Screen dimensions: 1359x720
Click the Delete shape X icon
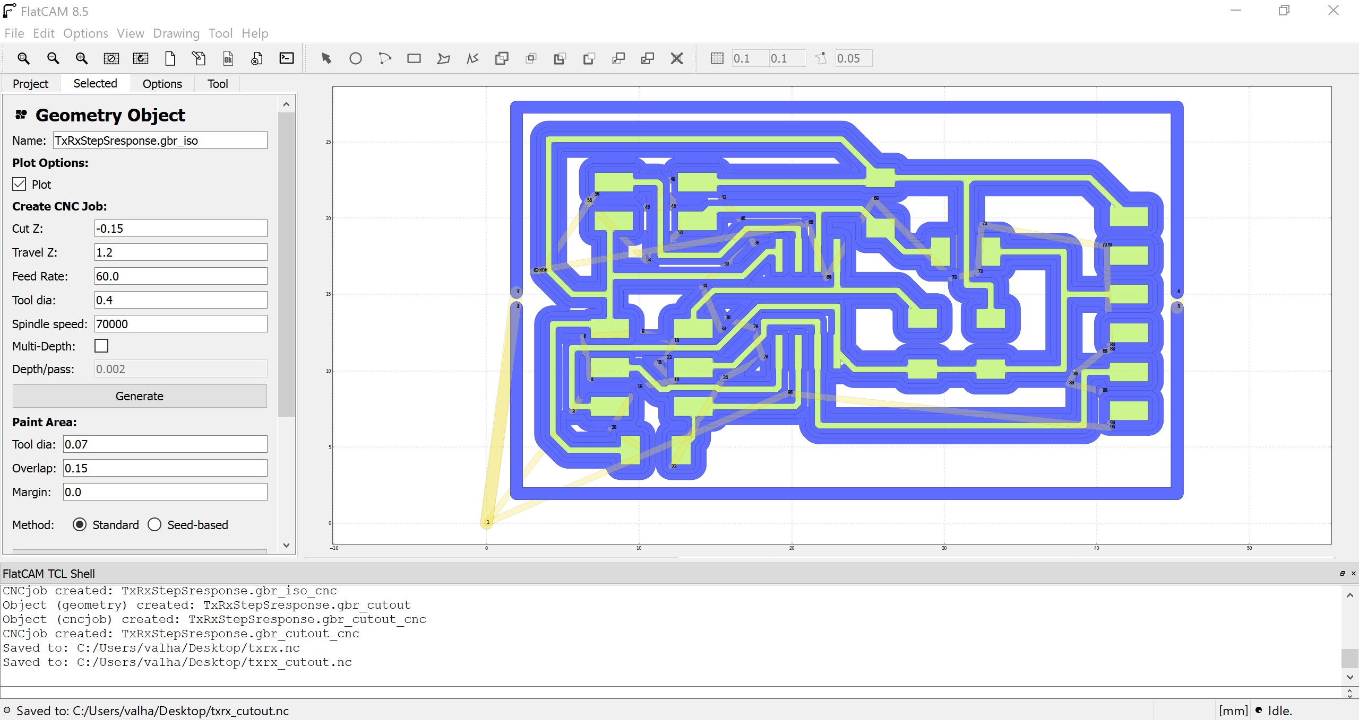(x=676, y=58)
